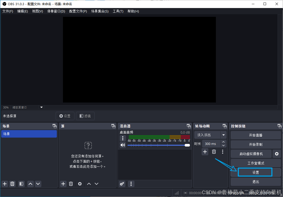Screen dimensions: 283x197
Task: Click the source 设置 gear button
Action: (x=65, y=116)
